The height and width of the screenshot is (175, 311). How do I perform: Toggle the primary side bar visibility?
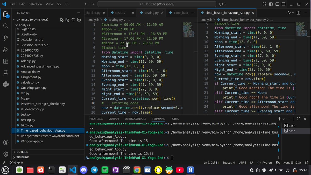(271, 4)
